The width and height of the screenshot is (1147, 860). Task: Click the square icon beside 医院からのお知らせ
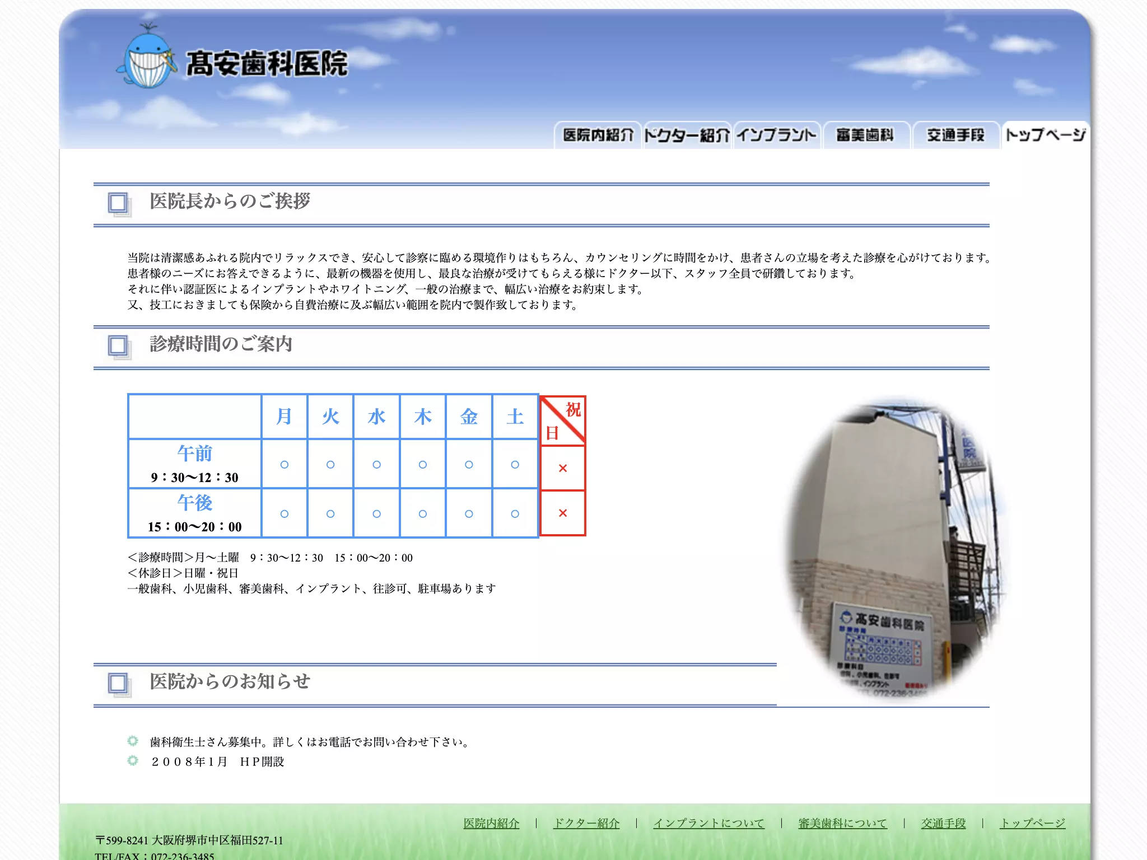(119, 685)
